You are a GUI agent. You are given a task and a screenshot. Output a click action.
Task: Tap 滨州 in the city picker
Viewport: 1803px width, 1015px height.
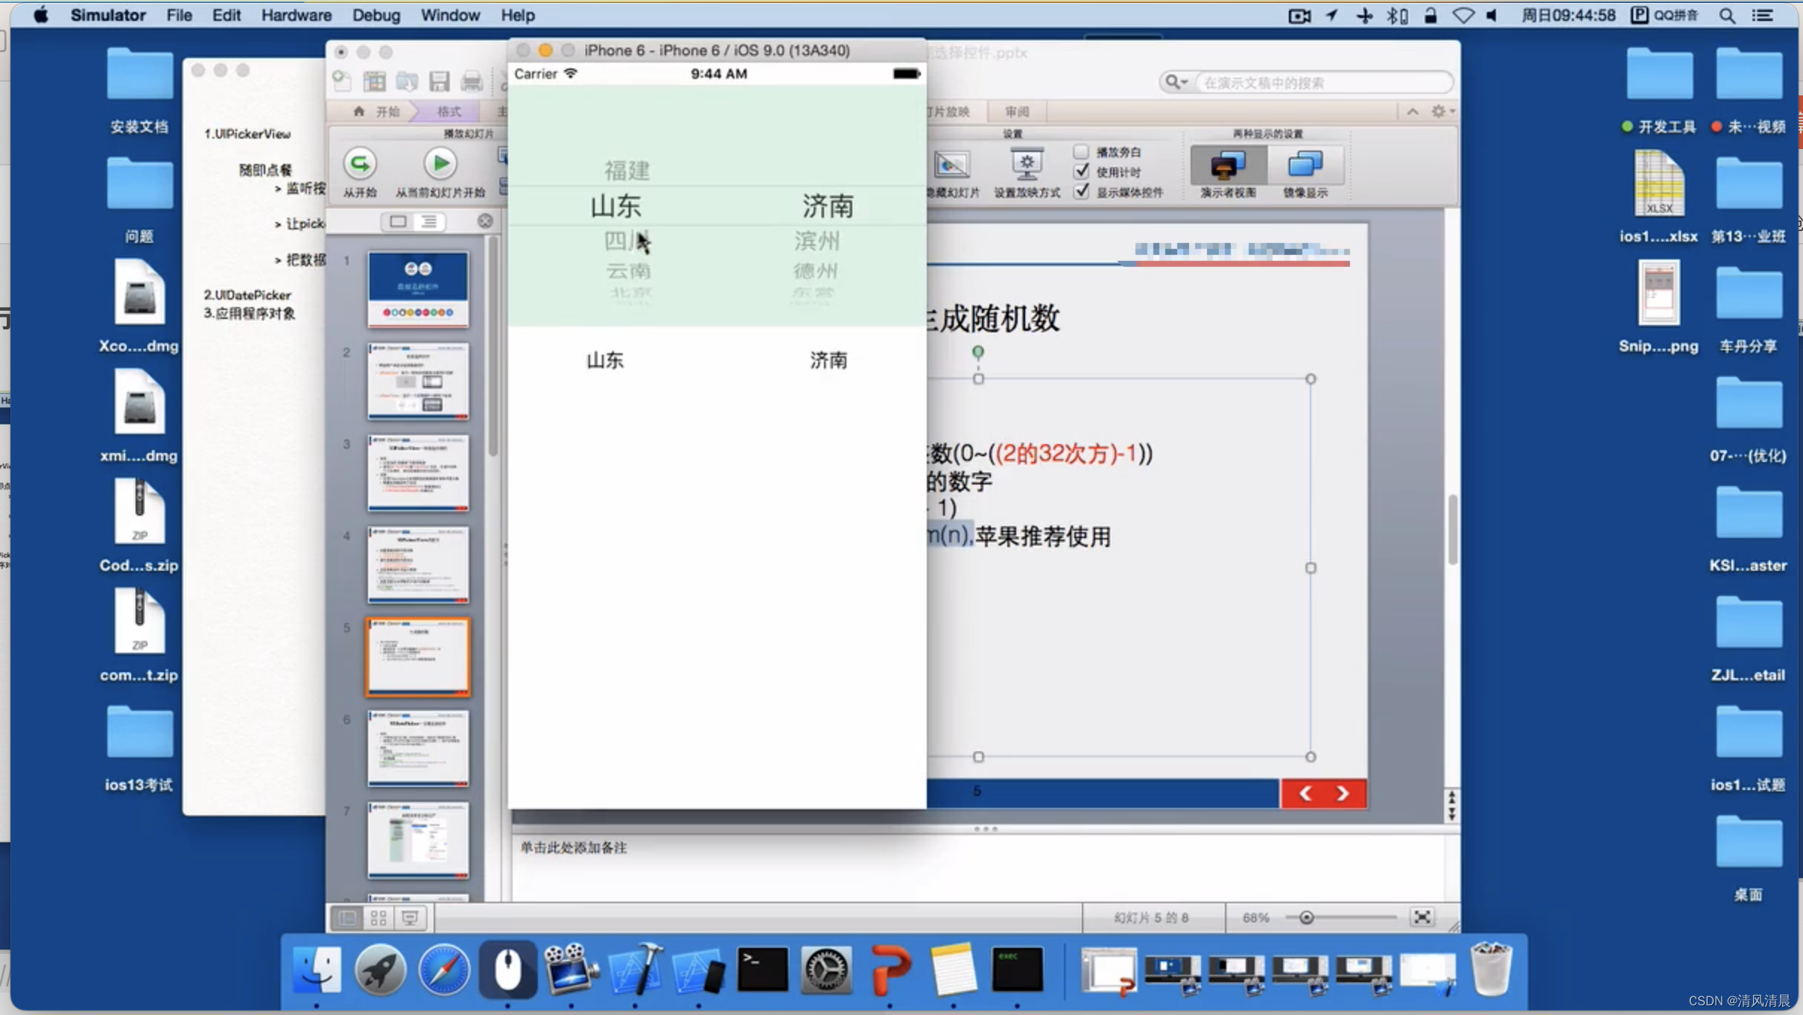coord(817,241)
